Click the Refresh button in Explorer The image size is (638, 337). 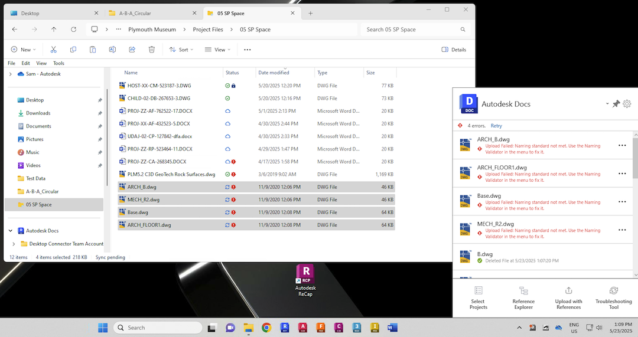[x=74, y=30]
